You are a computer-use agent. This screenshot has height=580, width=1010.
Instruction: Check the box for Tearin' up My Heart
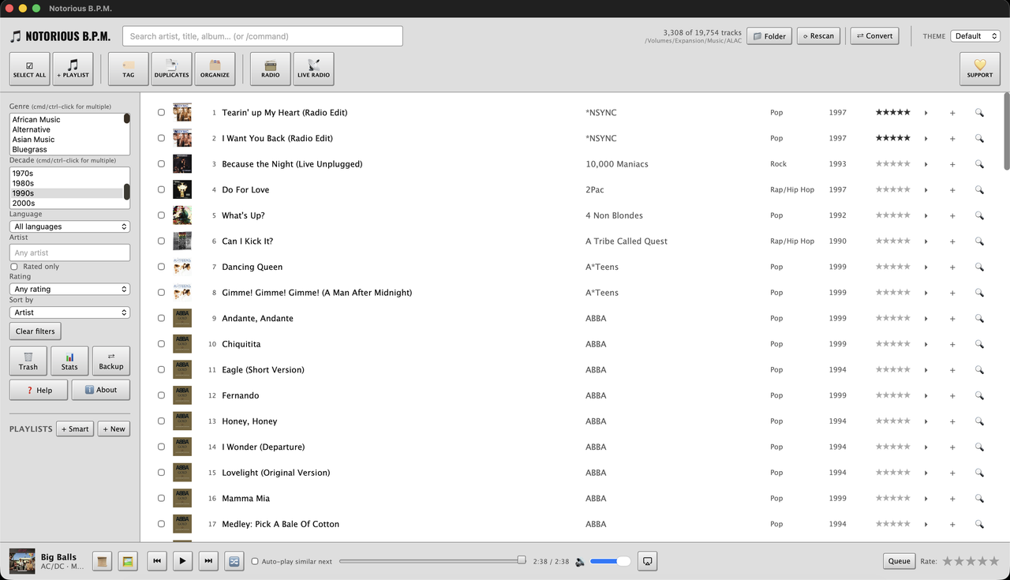pyautogui.click(x=162, y=112)
